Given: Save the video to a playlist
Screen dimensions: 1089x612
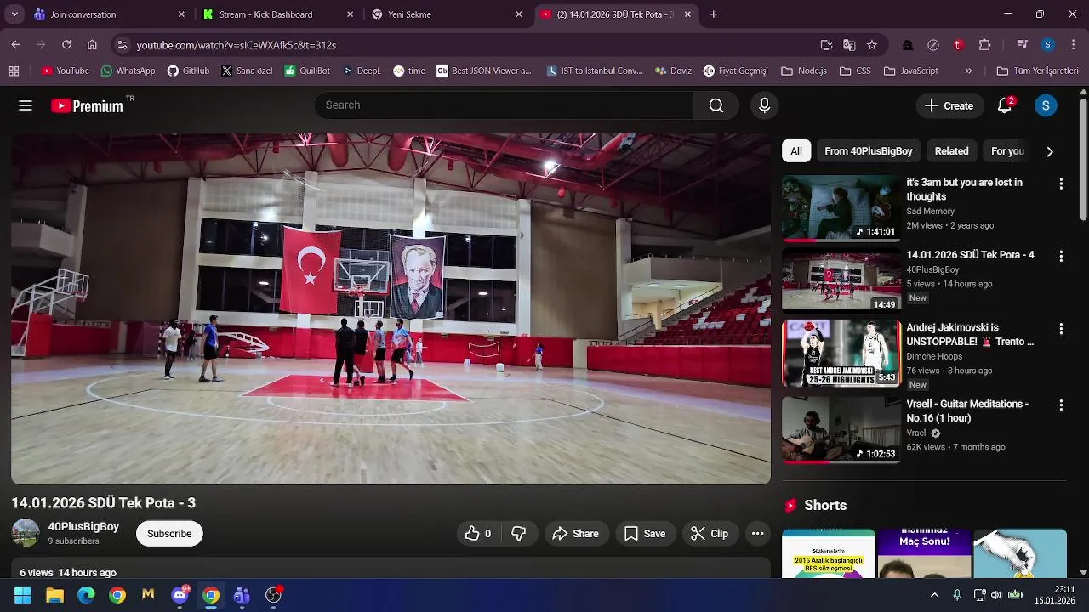Looking at the screenshot, I should pyautogui.click(x=645, y=534).
